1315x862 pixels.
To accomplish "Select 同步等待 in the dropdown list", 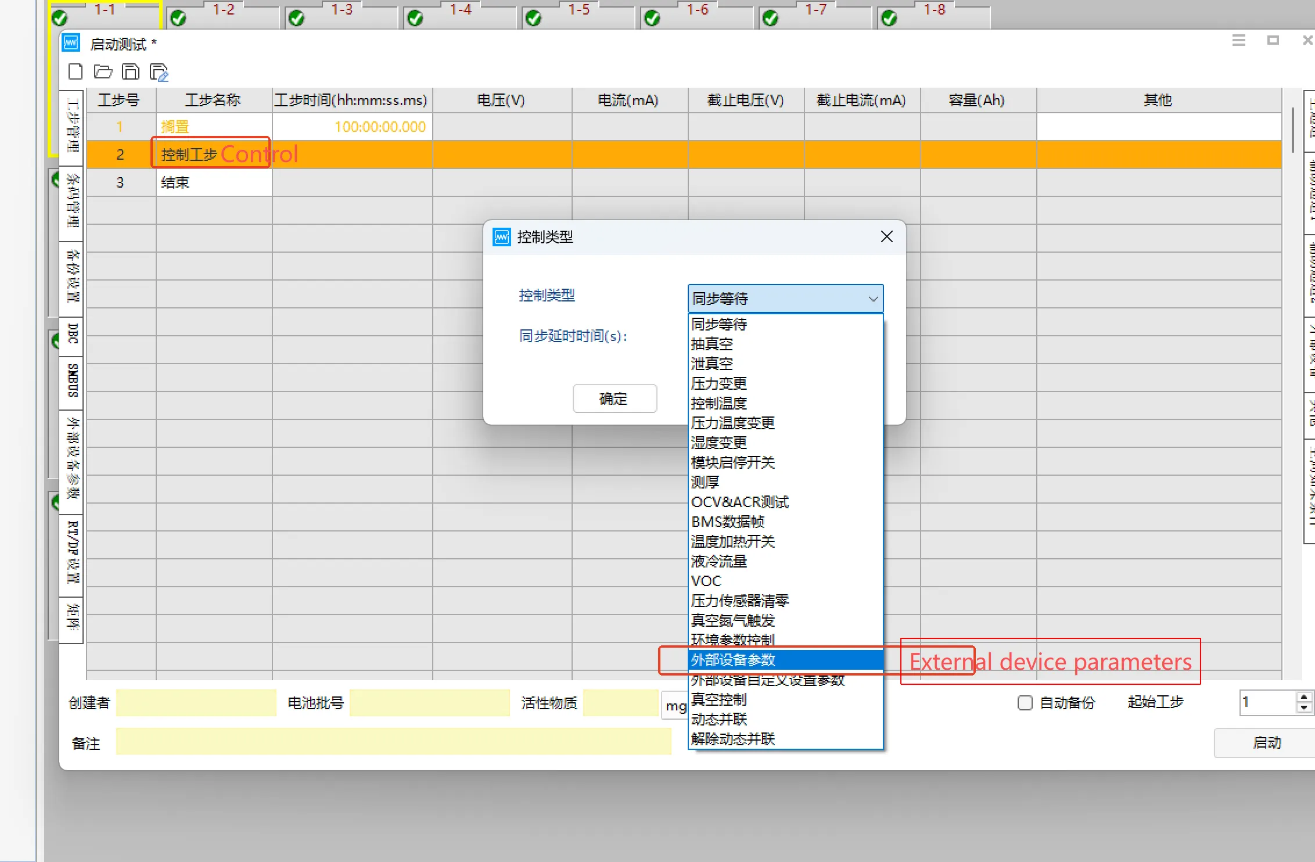I will coord(785,324).
